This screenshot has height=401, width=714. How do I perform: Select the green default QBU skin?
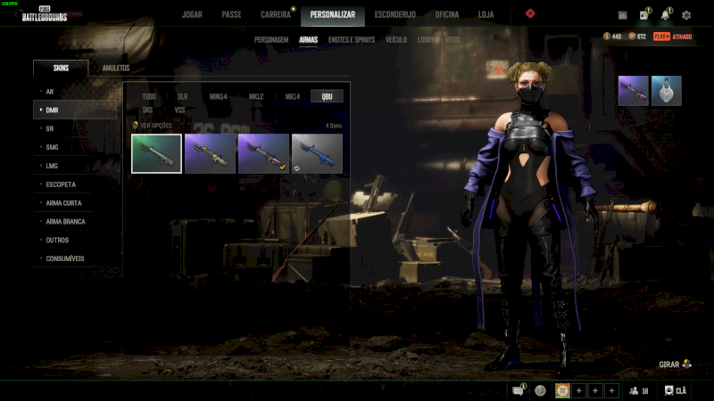tap(156, 153)
